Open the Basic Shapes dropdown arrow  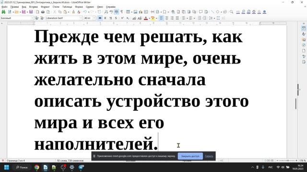[x=221, y=12]
